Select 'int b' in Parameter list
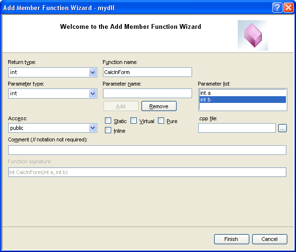Image resolution: width=296 pixels, height=252 pixels. (243, 100)
